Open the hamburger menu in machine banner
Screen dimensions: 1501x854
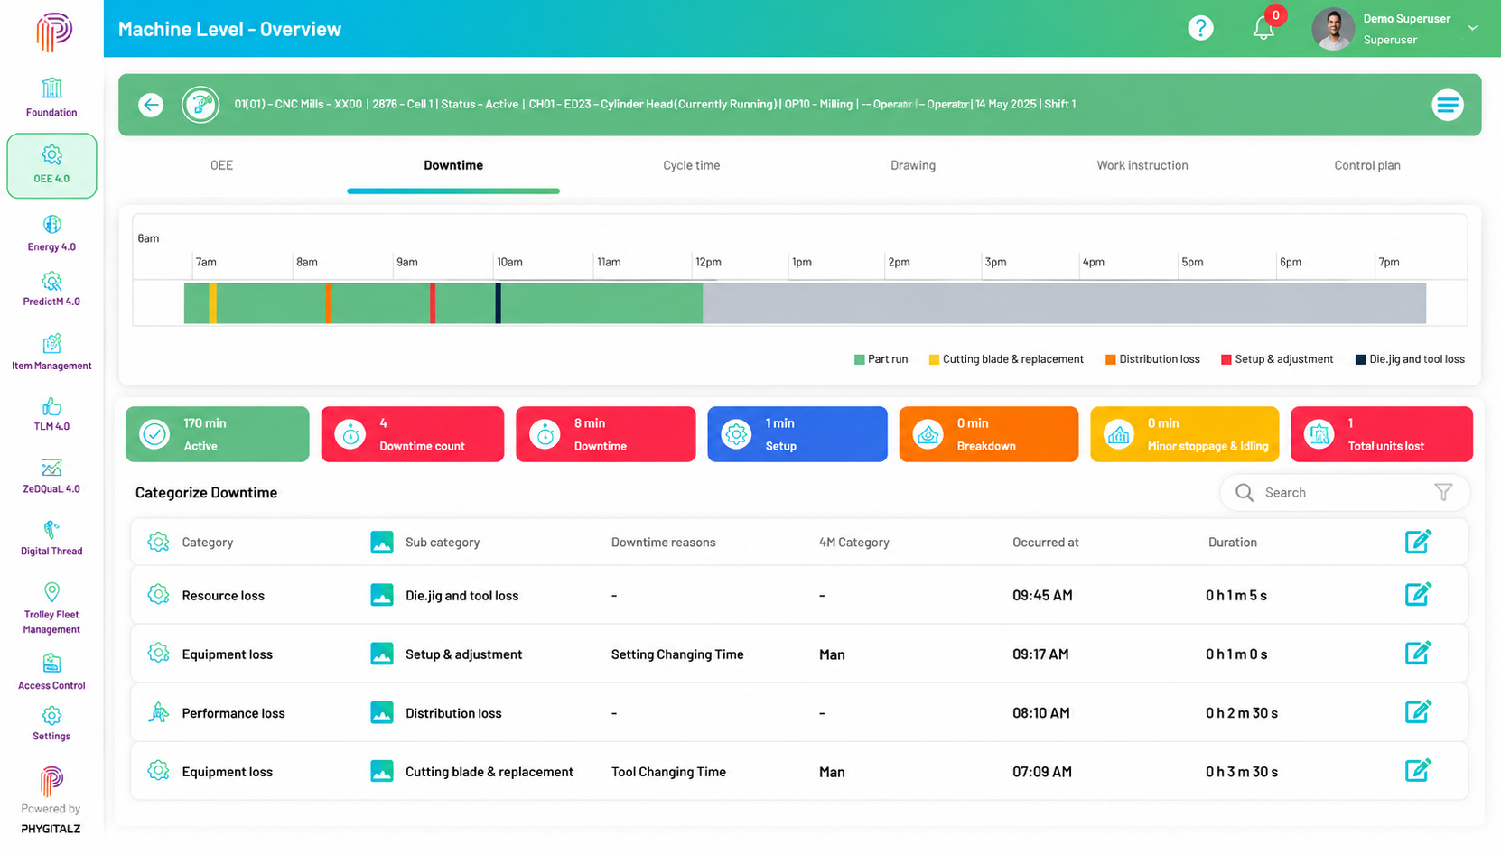(x=1448, y=105)
